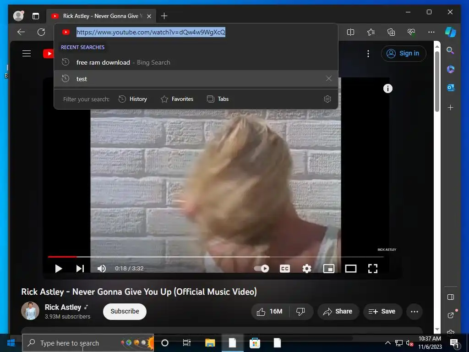Open Outlook sidebar icon
This screenshot has width=469, height=352.
[x=451, y=88]
